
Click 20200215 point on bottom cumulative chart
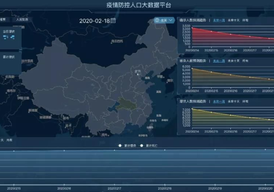(14, 151)
